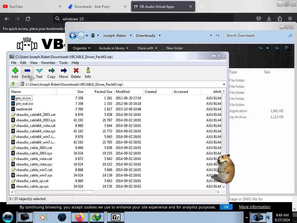Click Firefox back navigation arrow
The image size is (297, 223).
pos(7,19)
